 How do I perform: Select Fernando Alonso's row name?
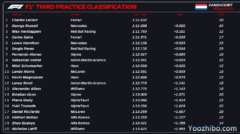click(x=27, y=54)
